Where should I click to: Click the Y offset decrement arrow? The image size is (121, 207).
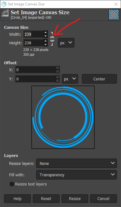pos(58,81)
